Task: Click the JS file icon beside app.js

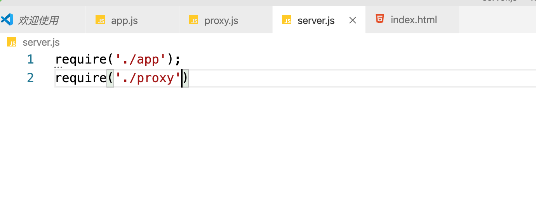Action: pyautogui.click(x=100, y=20)
